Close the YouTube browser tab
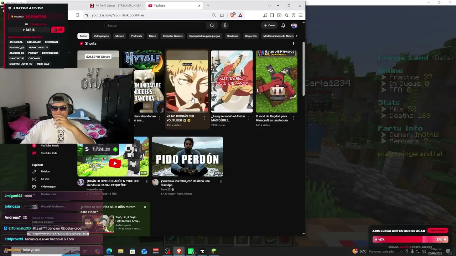The image size is (456, 256). coord(199,6)
